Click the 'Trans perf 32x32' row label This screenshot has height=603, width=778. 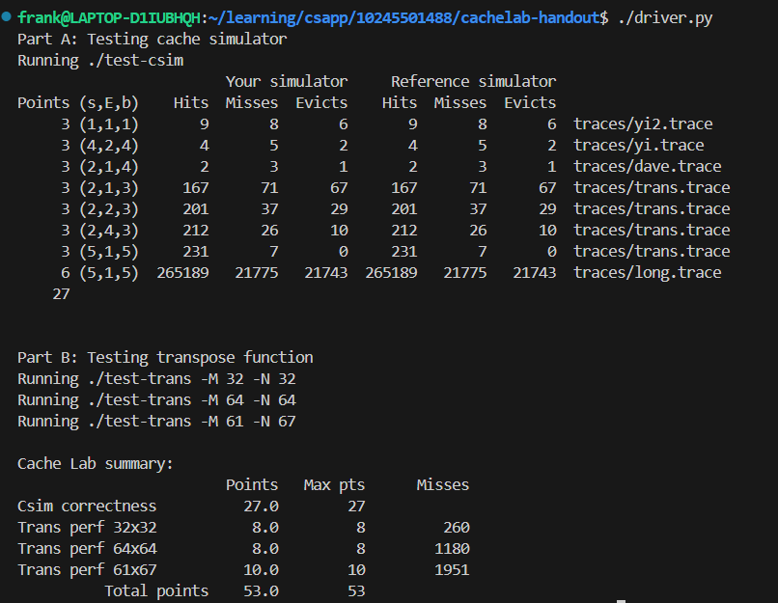point(87,528)
